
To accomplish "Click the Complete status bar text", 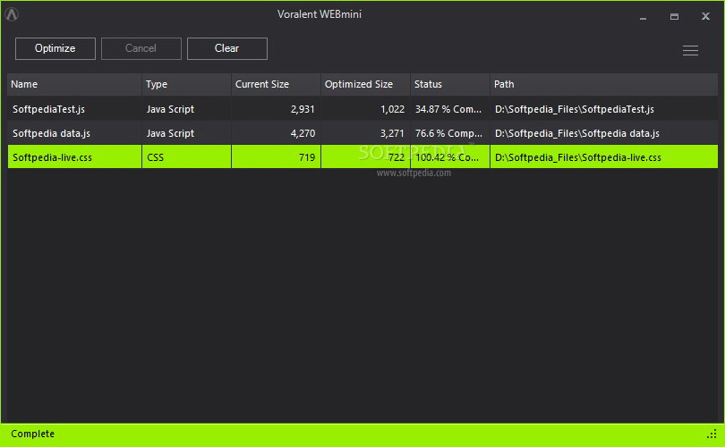I will pyautogui.click(x=32, y=434).
